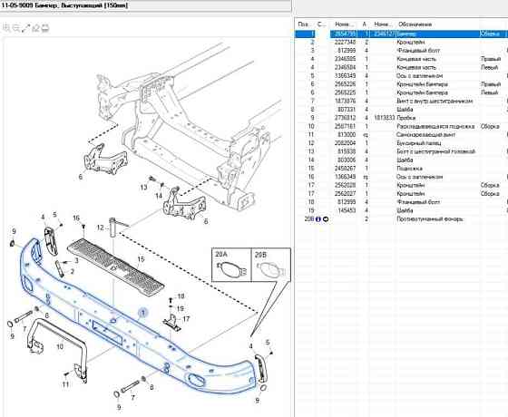
Task: Click callout 11 self-tapping screw label
Action: (65, 384)
